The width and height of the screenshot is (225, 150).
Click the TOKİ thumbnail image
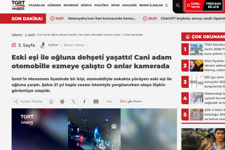(196, 49)
